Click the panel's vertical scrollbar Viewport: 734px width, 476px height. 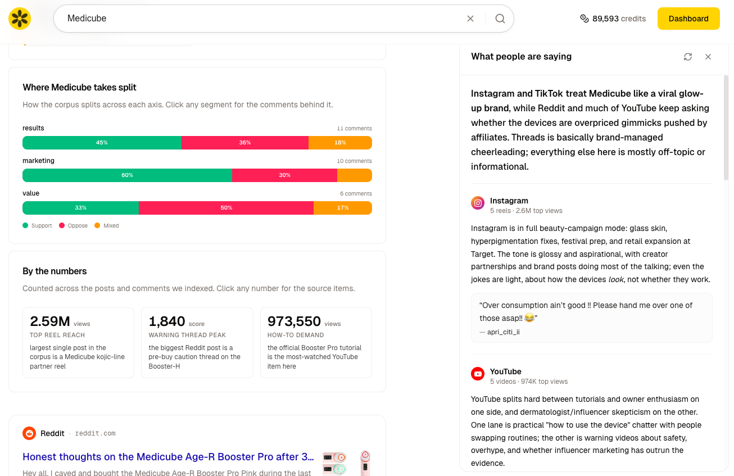(726, 128)
